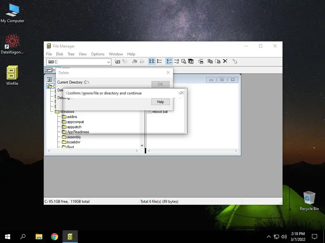This screenshot has width=325, height=243.
Task: Click Disconnect Network Drive toolbar icon
Action: (x=125, y=61)
